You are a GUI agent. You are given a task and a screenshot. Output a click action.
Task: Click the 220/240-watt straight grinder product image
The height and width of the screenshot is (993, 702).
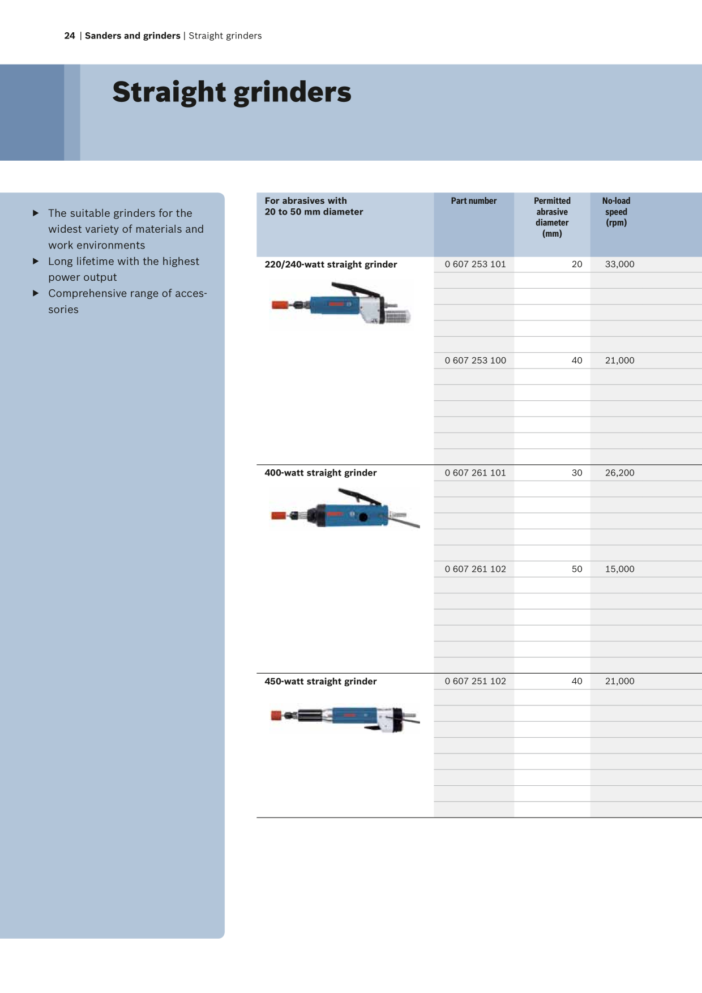tap(341, 304)
